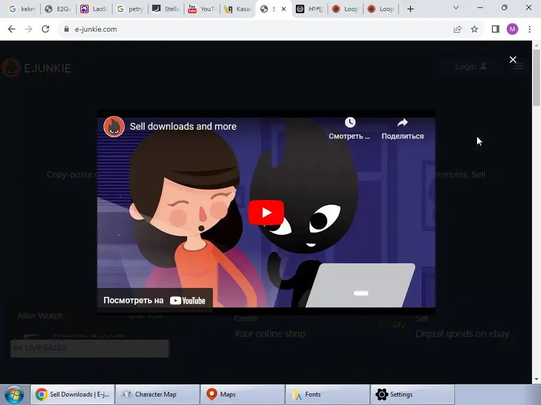Image resolution: width=541 pixels, height=405 pixels.
Task: Open the Sell downloads and more video title
Action: coord(183,127)
